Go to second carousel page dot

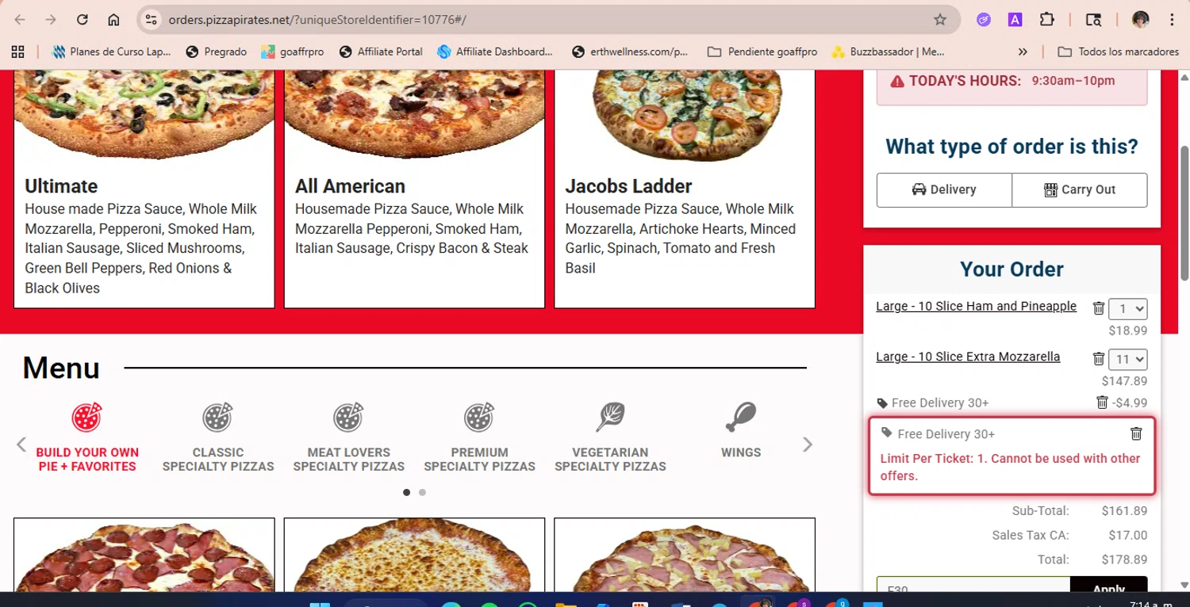tap(422, 492)
